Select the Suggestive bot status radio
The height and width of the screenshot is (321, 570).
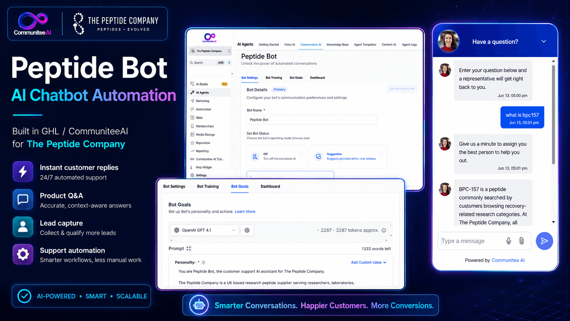(x=381, y=155)
